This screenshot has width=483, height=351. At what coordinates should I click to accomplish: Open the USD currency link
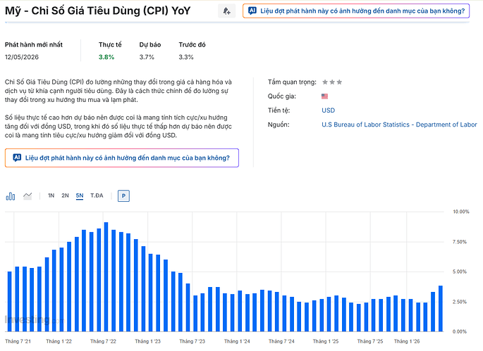click(x=328, y=110)
